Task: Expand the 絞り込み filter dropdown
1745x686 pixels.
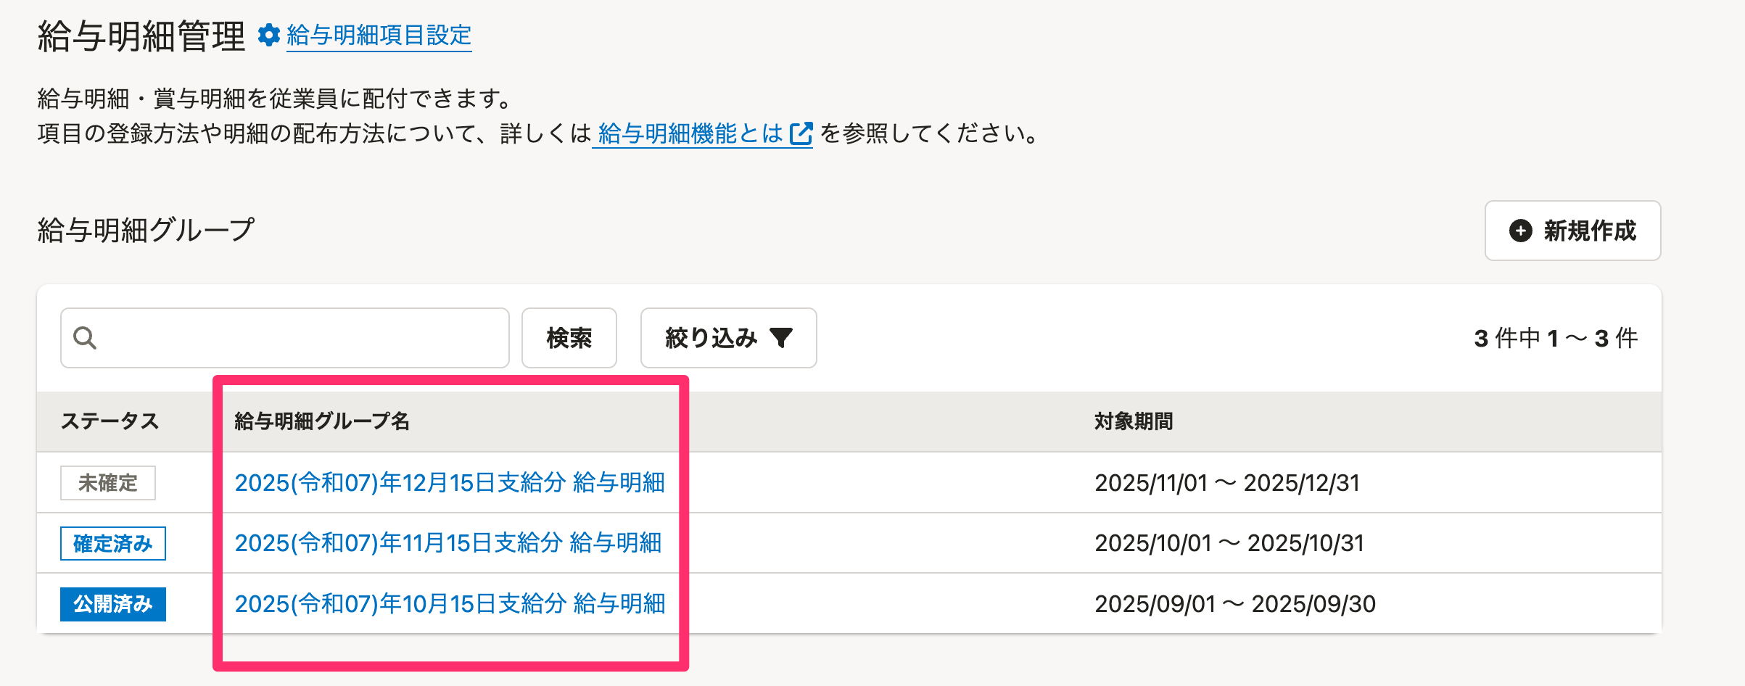Action: [728, 338]
